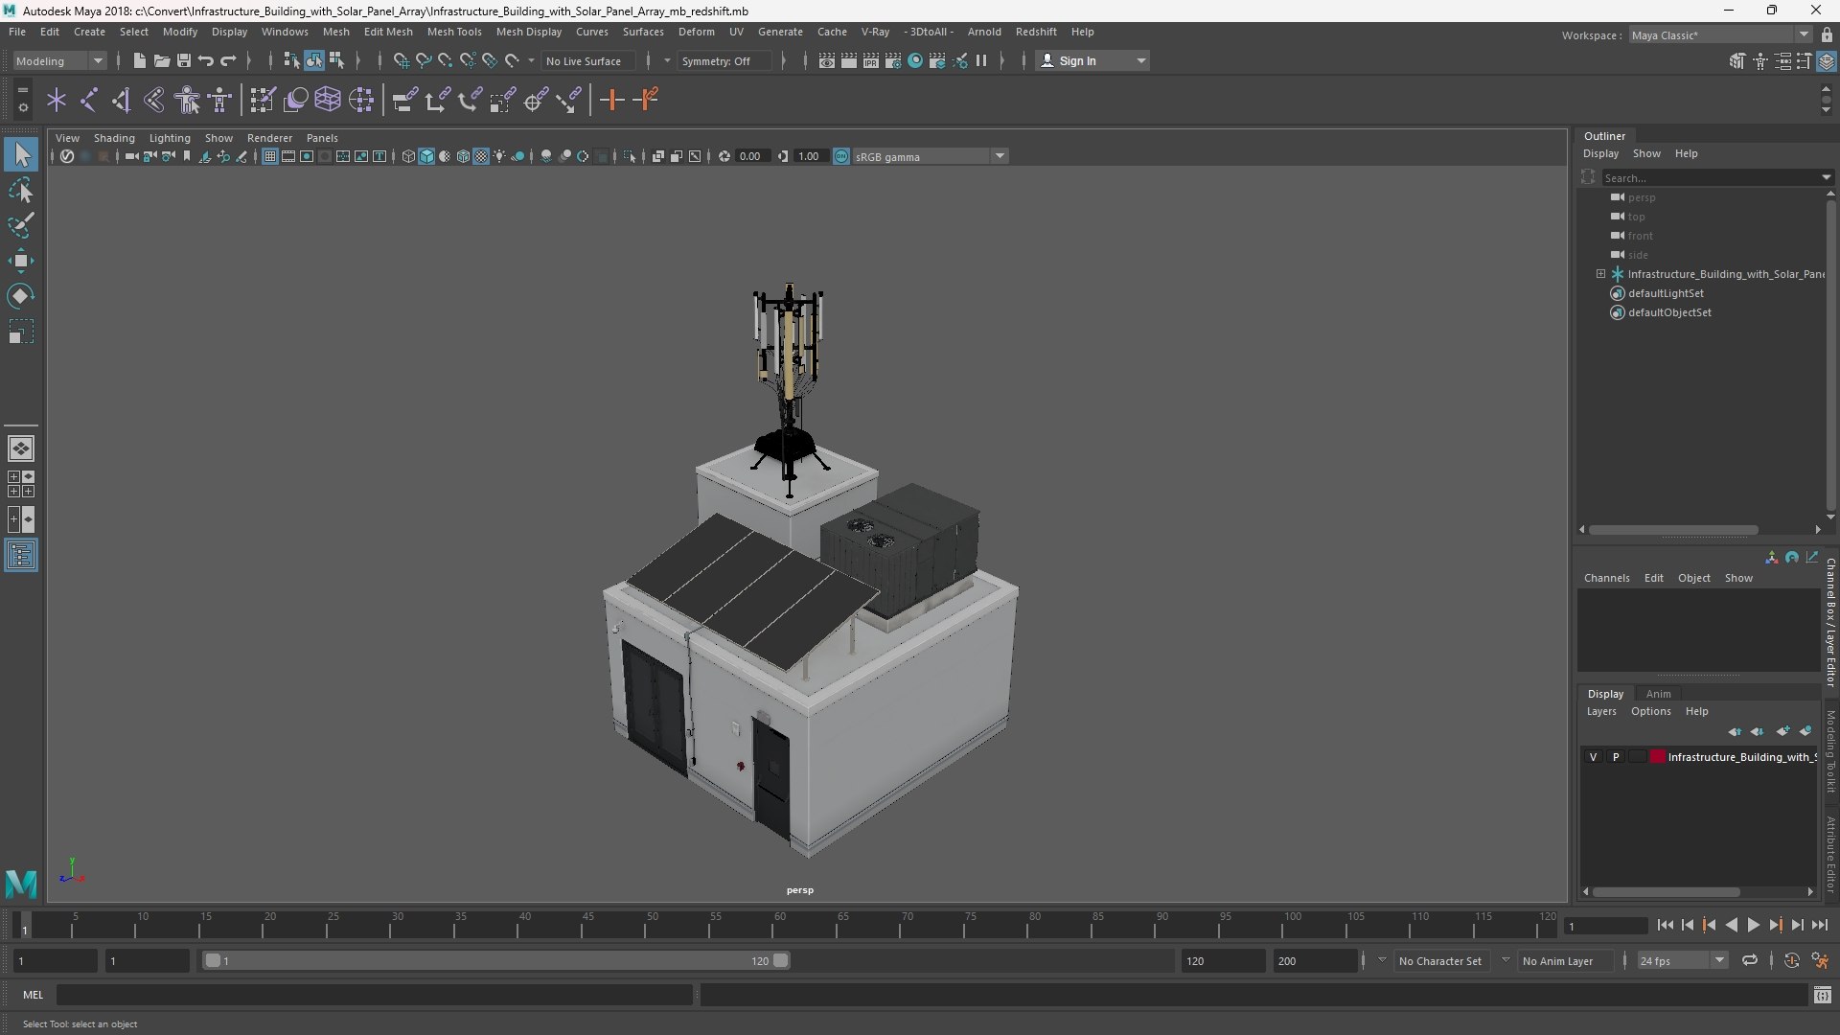Viewport: 1840px width, 1035px height.
Task: Toggle auto keyframe icon
Action: 1791,960
